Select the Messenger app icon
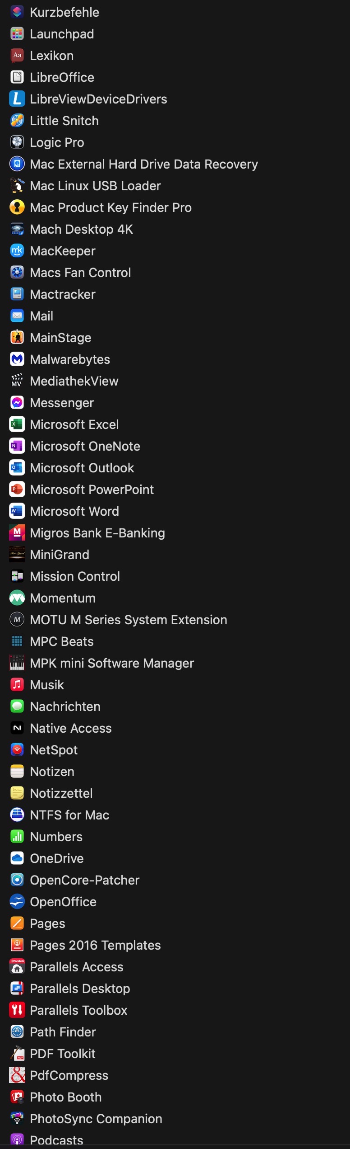 coord(17,403)
